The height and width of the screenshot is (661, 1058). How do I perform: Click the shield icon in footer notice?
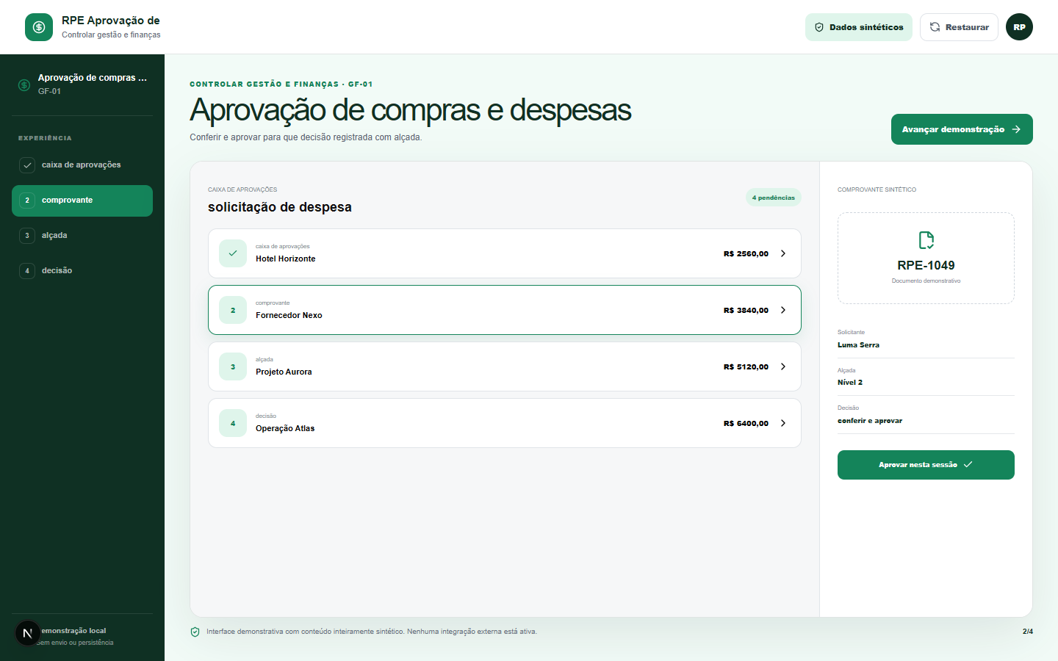pos(195,632)
